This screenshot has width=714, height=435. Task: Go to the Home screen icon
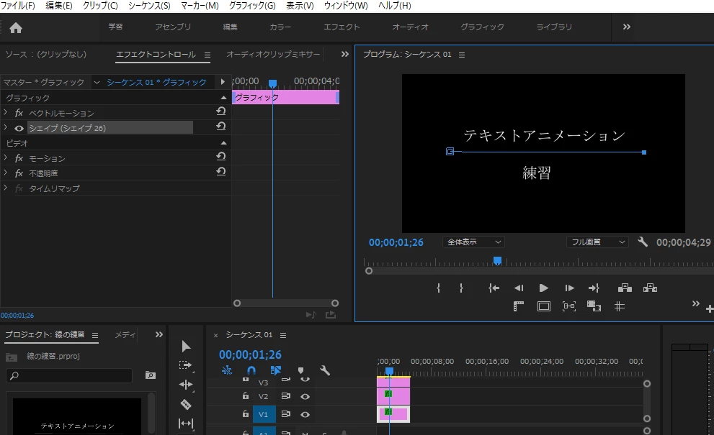[x=15, y=28]
